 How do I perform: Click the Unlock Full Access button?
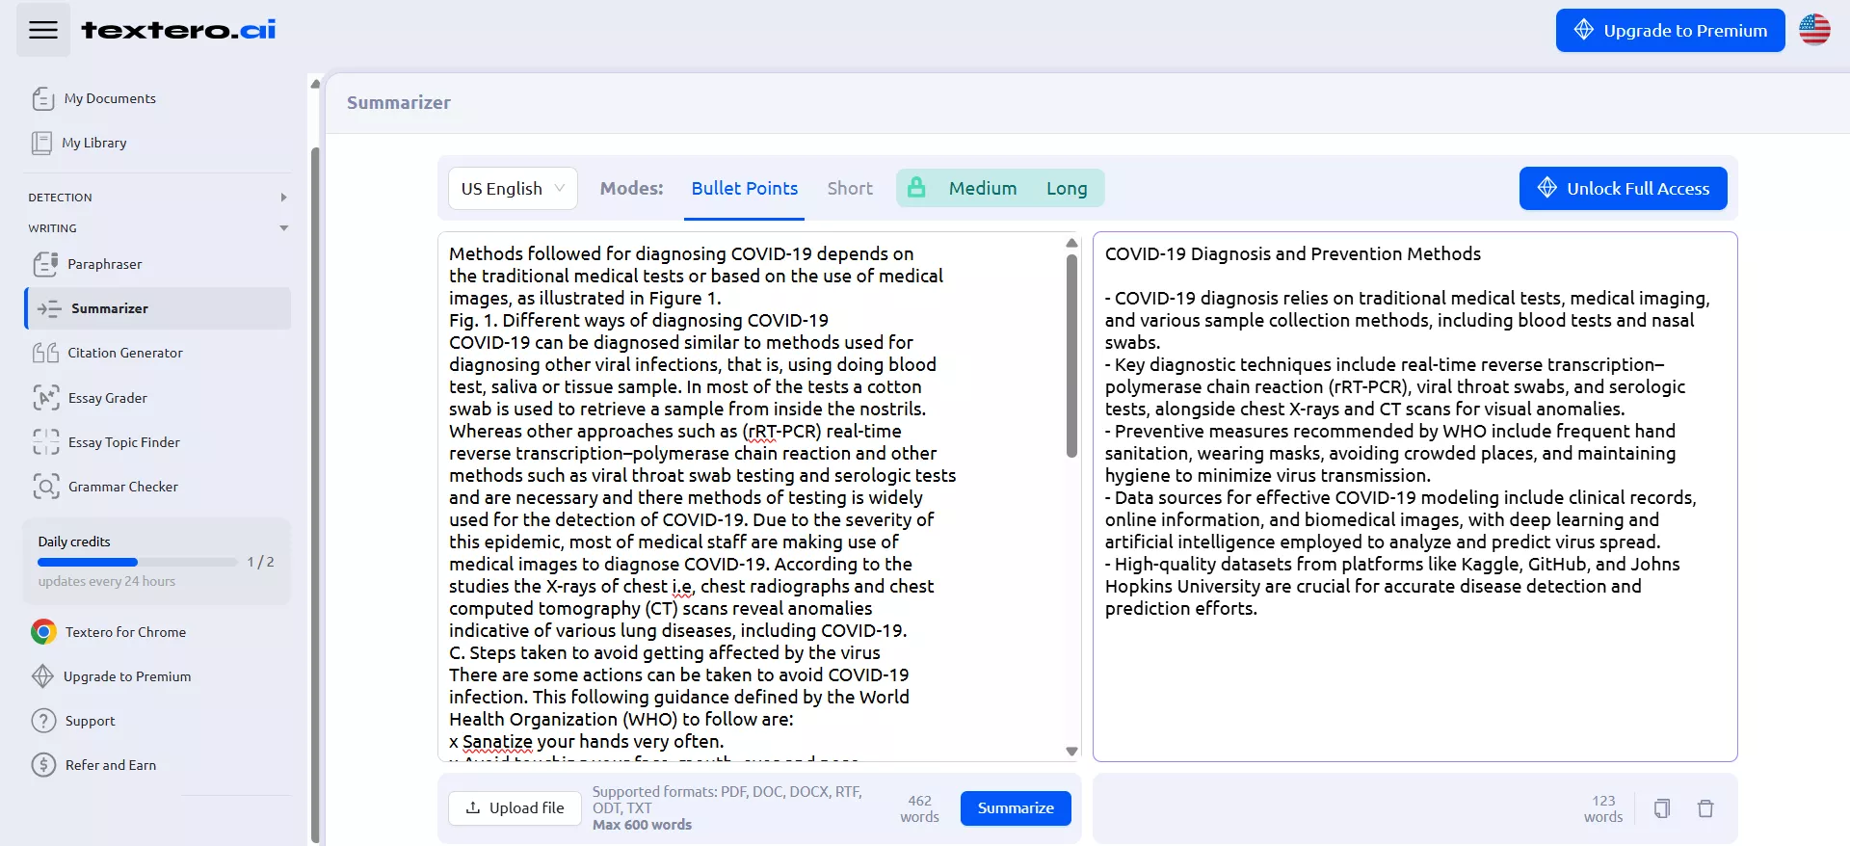click(1623, 189)
